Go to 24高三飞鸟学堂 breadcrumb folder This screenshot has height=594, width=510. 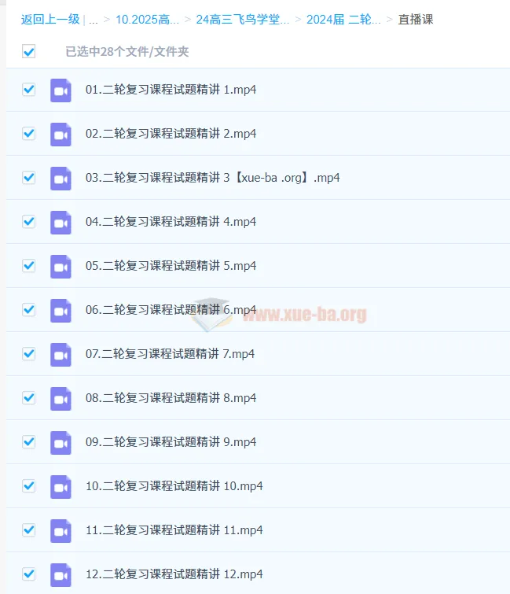243,20
